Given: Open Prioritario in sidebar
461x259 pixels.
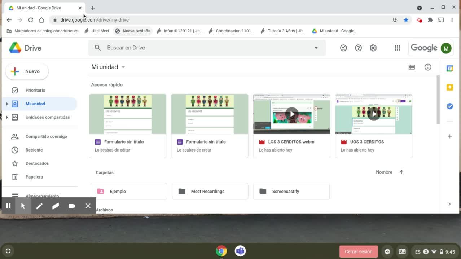Looking at the screenshot, I should point(35,90).
